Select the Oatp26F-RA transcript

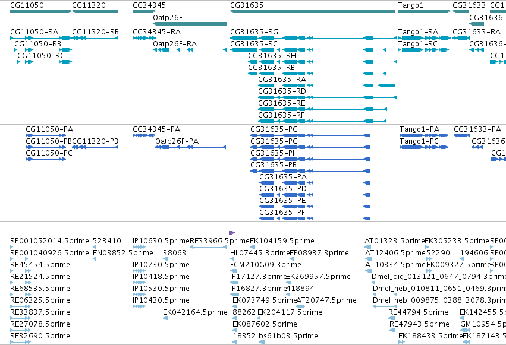[x=190, y=50]
